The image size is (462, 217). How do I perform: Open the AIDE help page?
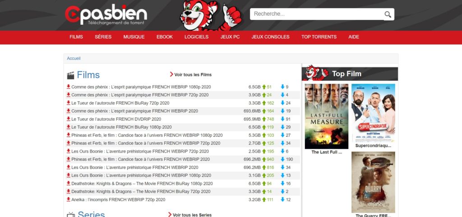click(354, 37)
